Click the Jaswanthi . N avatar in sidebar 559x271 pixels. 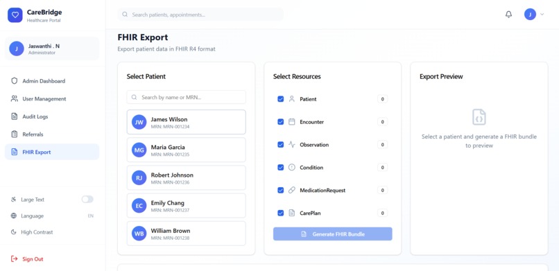17,49
